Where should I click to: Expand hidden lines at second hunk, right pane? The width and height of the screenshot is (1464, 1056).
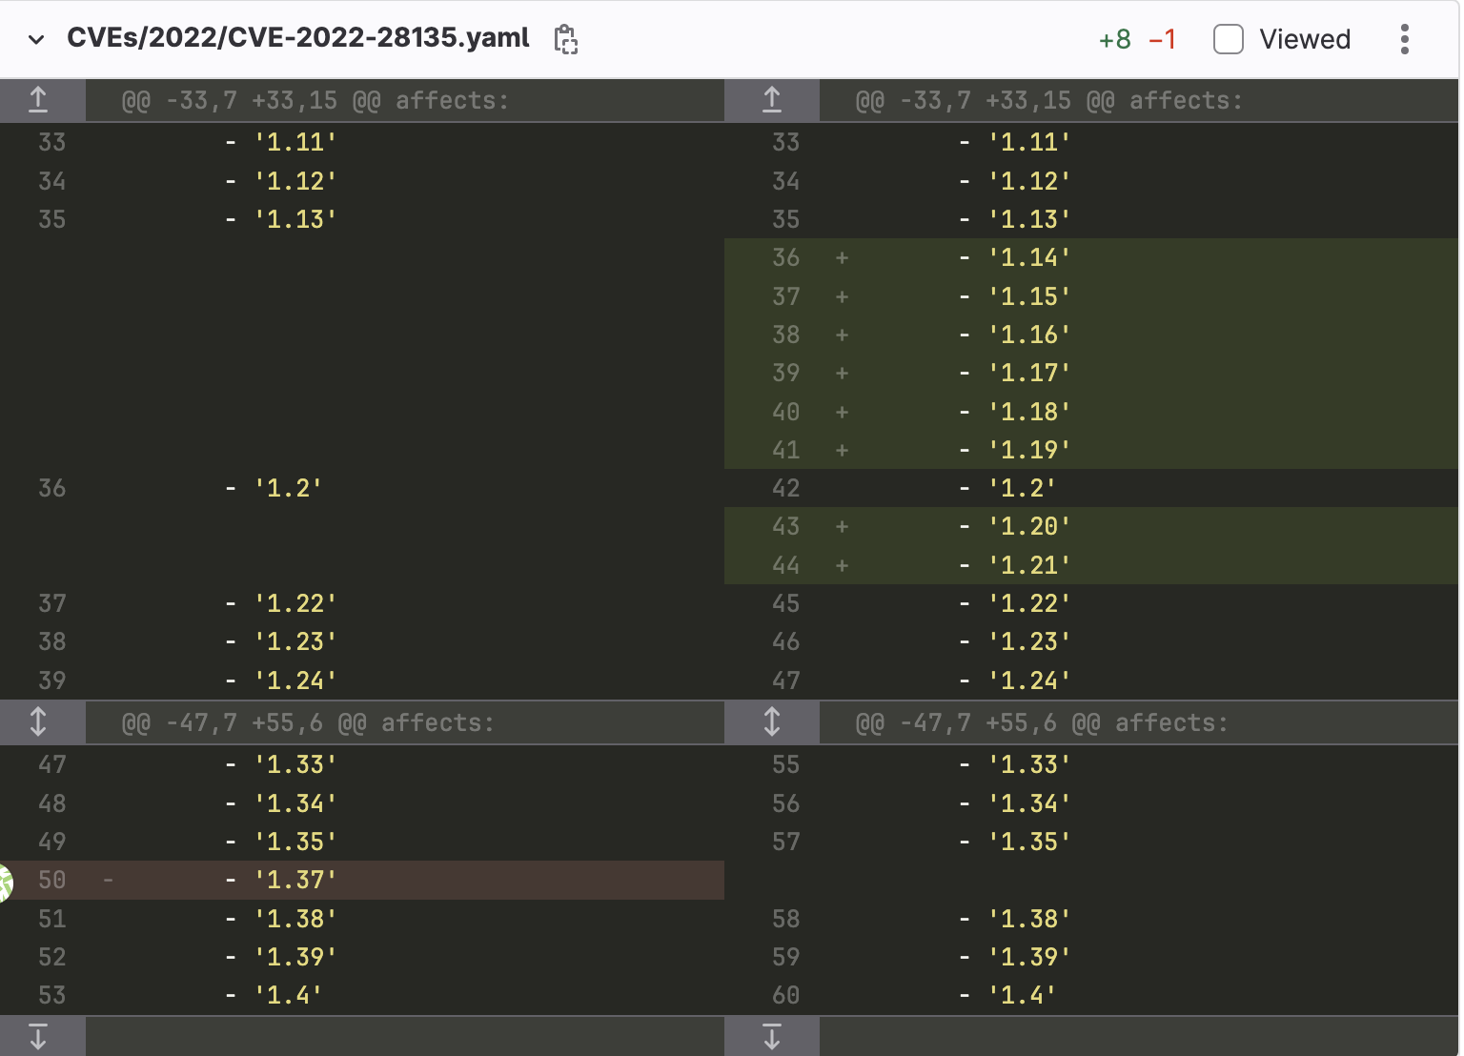click(x=771, y=721)
